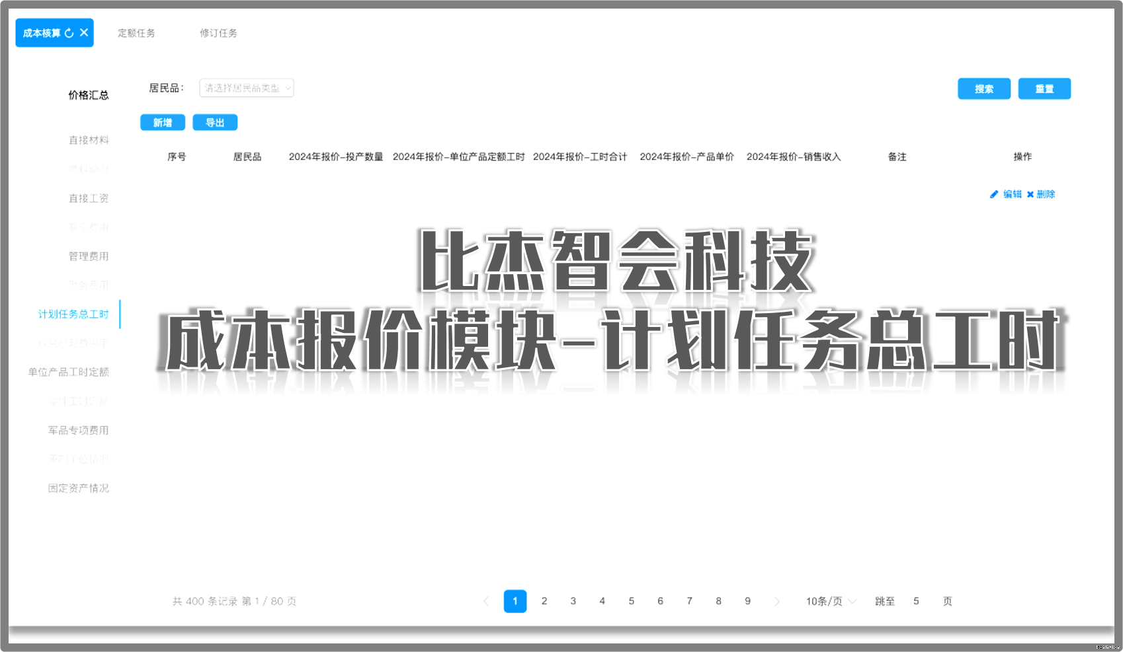Select 固定资产情况 in the sidebar
Screen dimensions: 1123x652
coord(79,488)
